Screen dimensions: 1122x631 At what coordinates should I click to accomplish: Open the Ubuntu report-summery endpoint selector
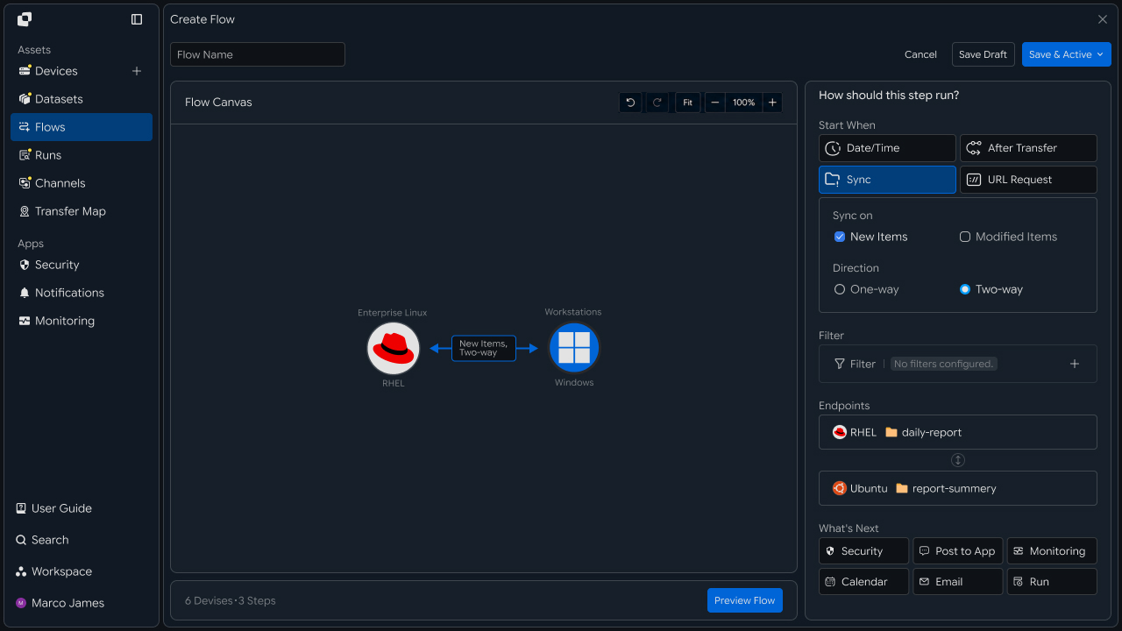coord(958,488)
